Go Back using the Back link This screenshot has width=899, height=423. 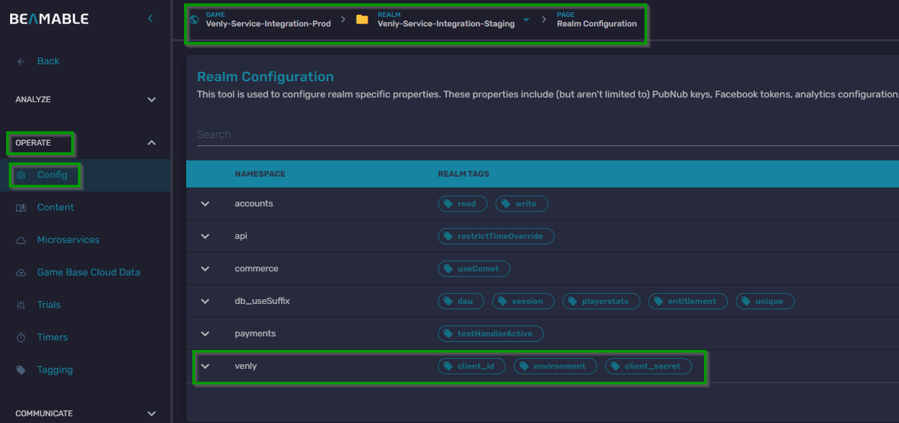coord(48,61)
